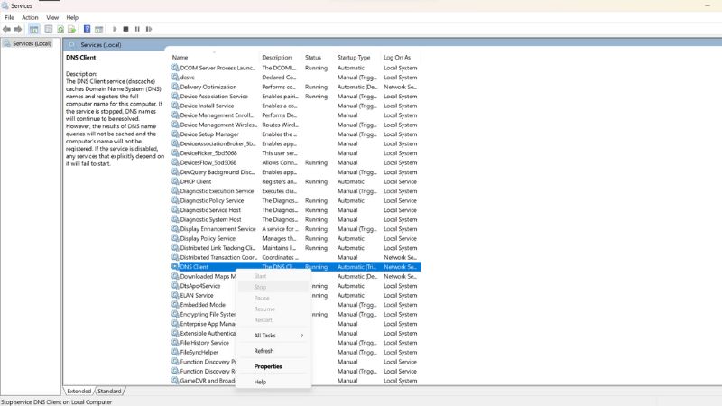Click the toolbar Refresh icon
722x406 pixels.
(x=59, y=29)
